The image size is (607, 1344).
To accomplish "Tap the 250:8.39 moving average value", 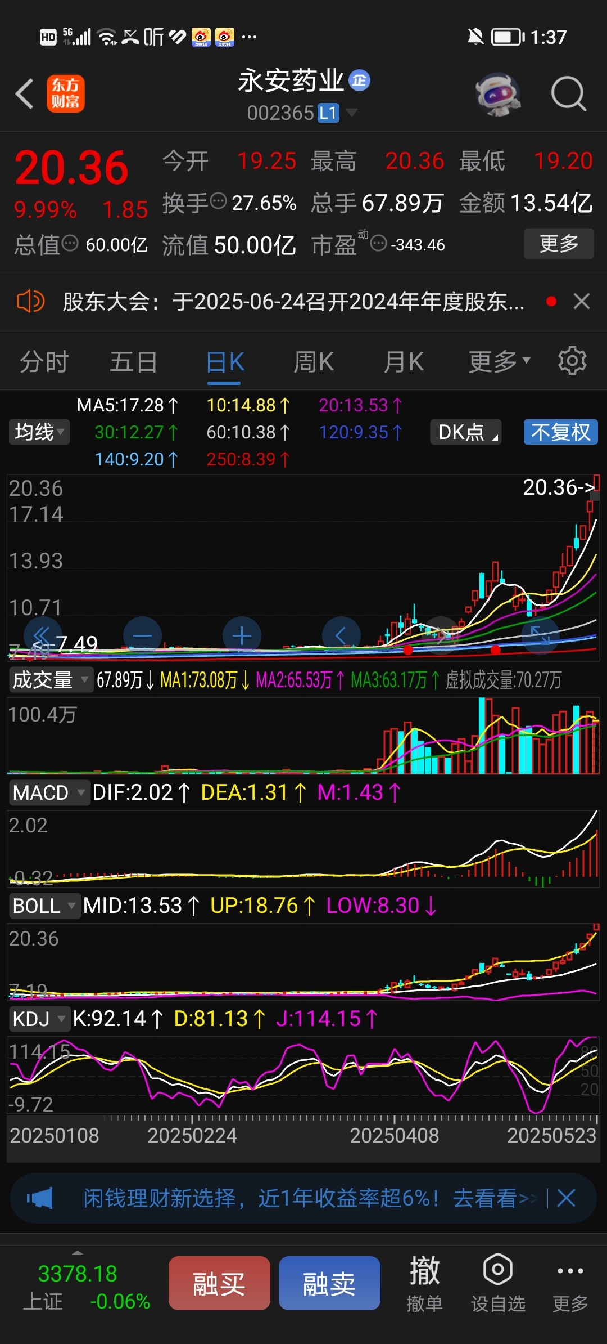I will tap(248, 459).
